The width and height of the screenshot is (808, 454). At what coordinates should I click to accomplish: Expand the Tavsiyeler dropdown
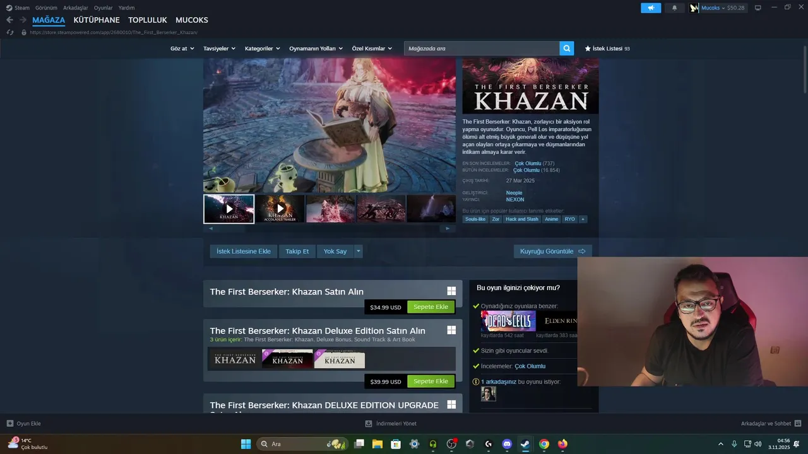[x=220, y=49]
